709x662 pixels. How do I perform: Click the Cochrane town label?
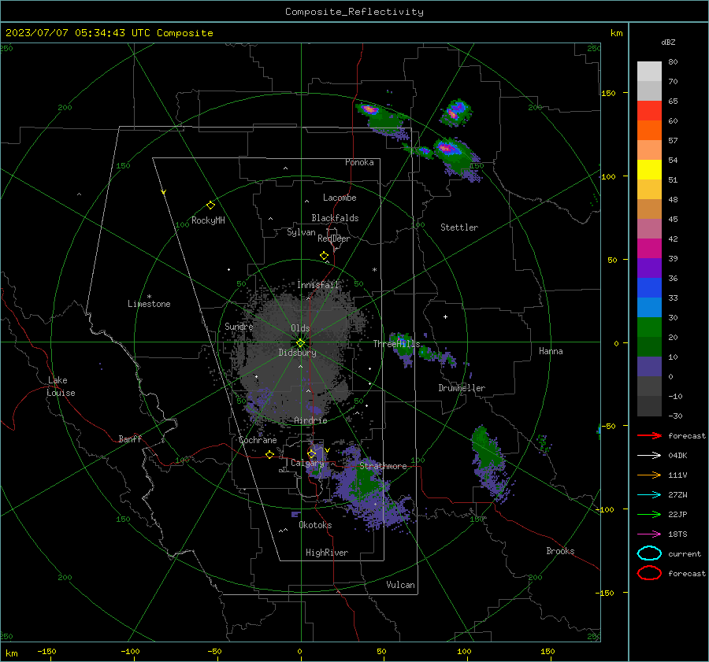[x=258, y=440]
